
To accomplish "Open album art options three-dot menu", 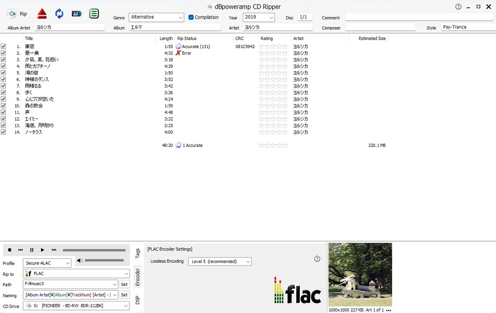I will pyautogui.click(x=388, y=310).
